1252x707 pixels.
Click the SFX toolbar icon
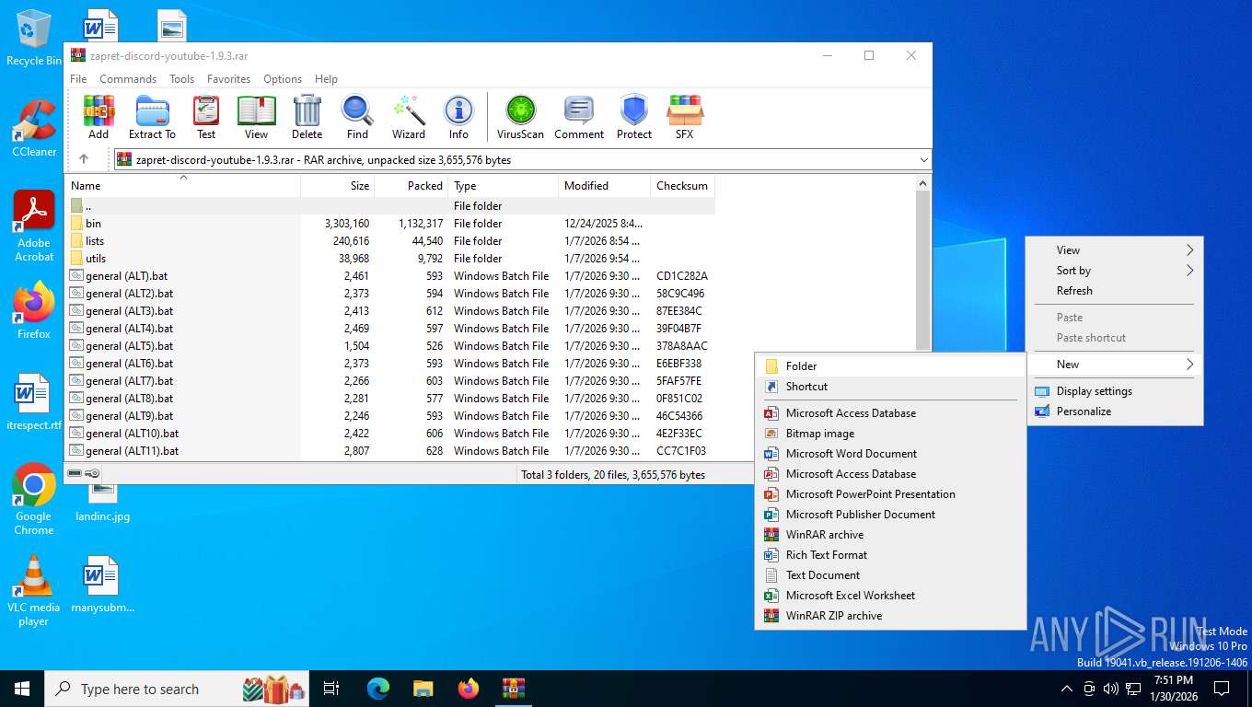click(x=685, y=117)
